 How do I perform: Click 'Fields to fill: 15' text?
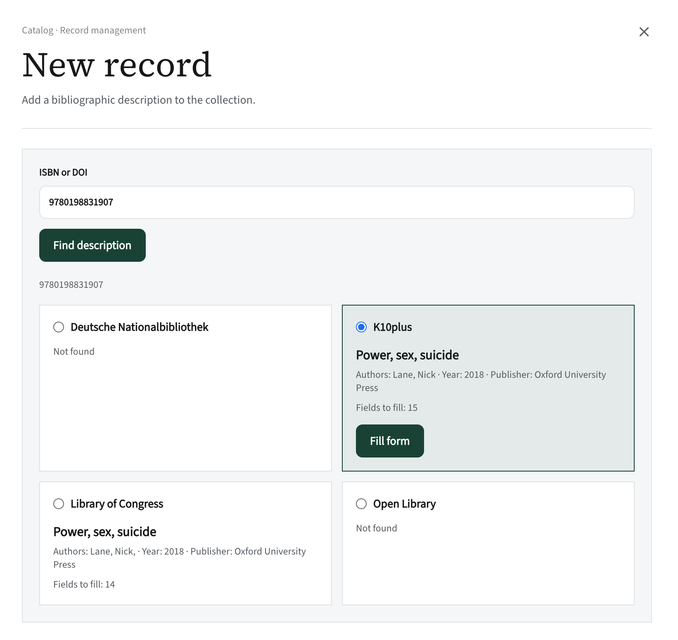pos(387,408)
